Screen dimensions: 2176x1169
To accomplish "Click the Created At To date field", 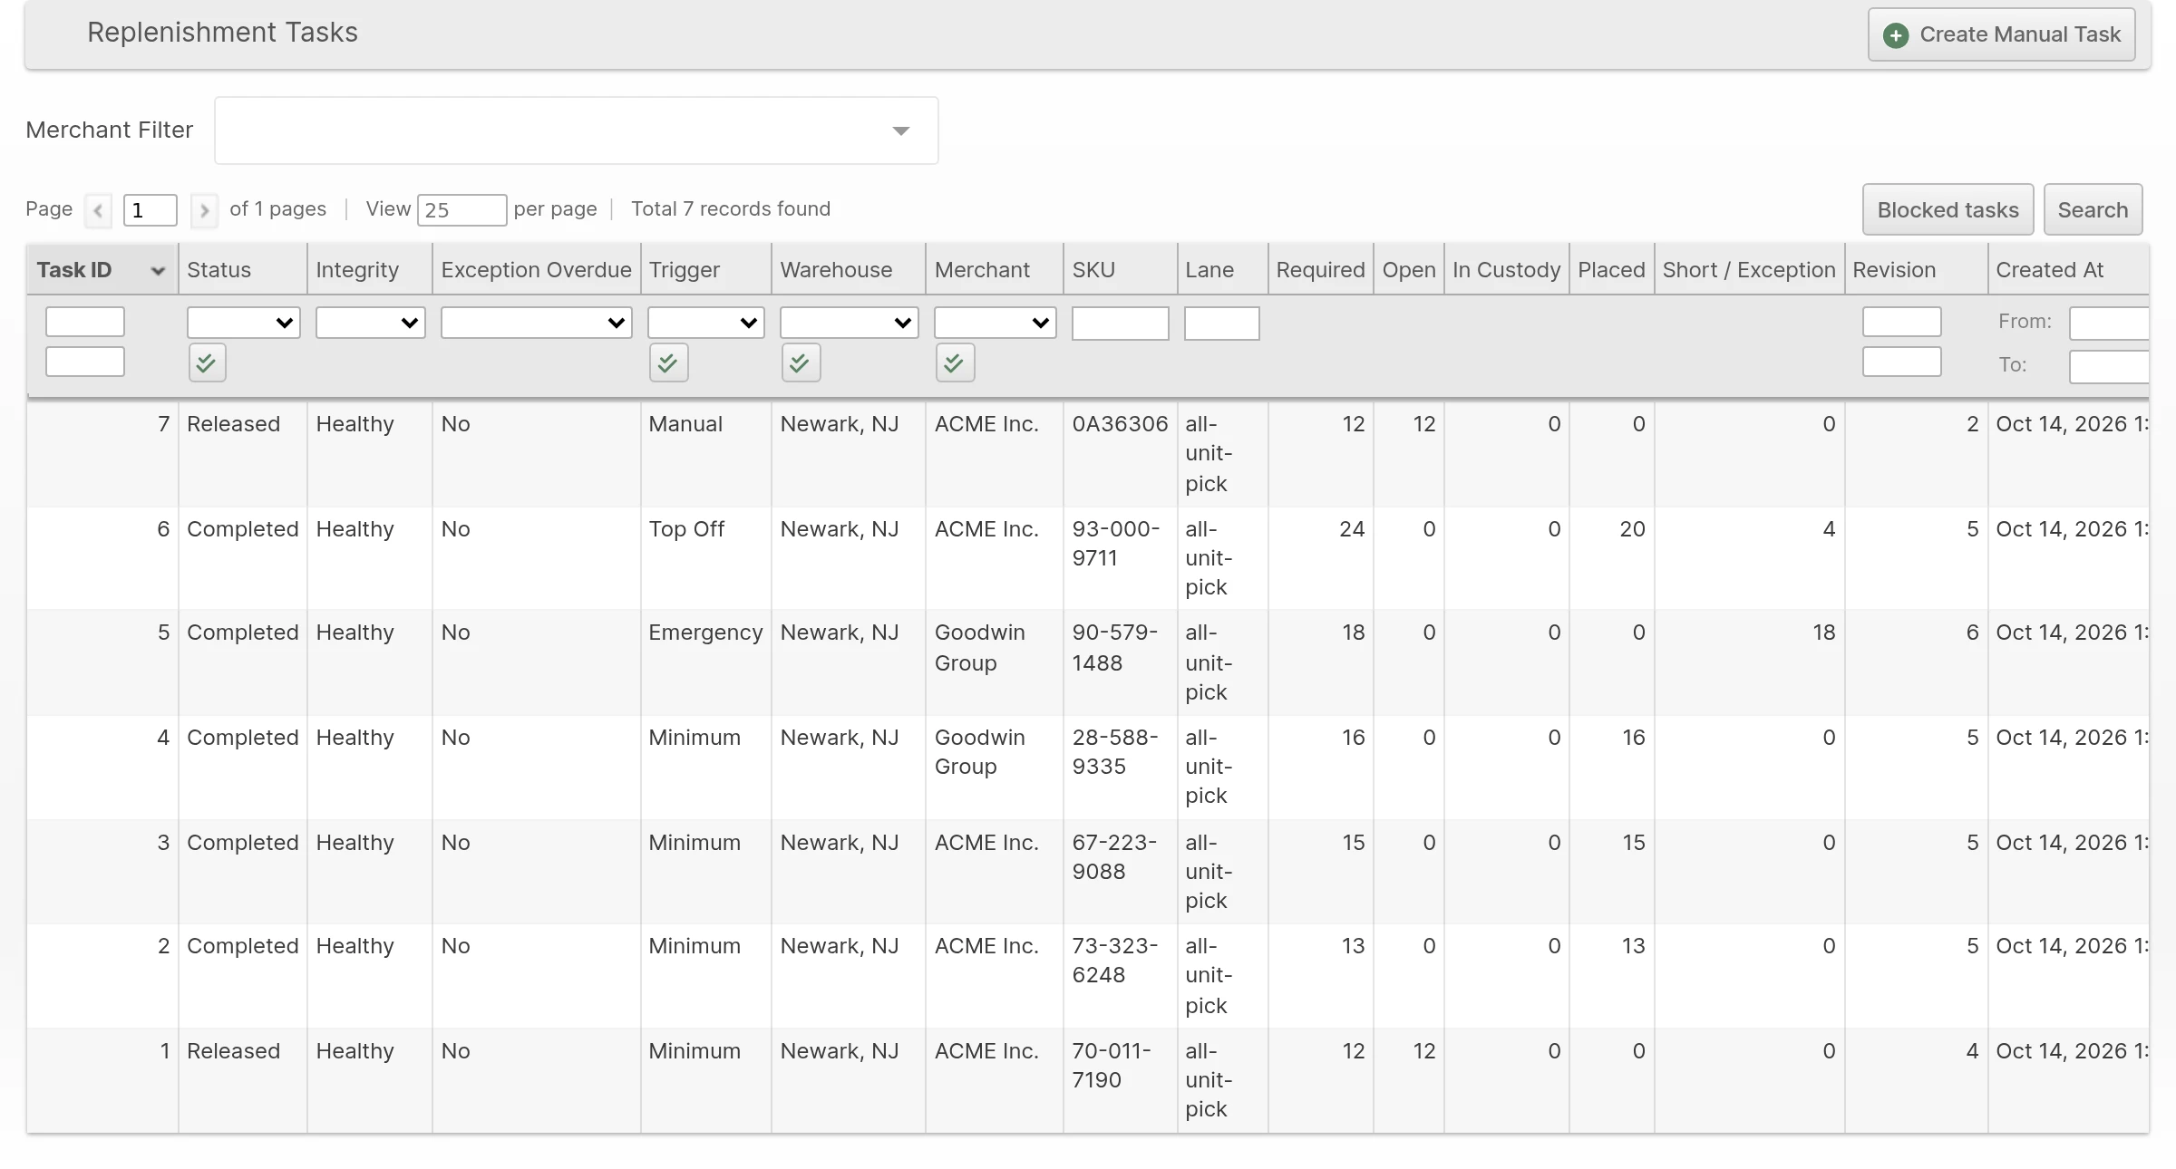I will (2109, 367).
